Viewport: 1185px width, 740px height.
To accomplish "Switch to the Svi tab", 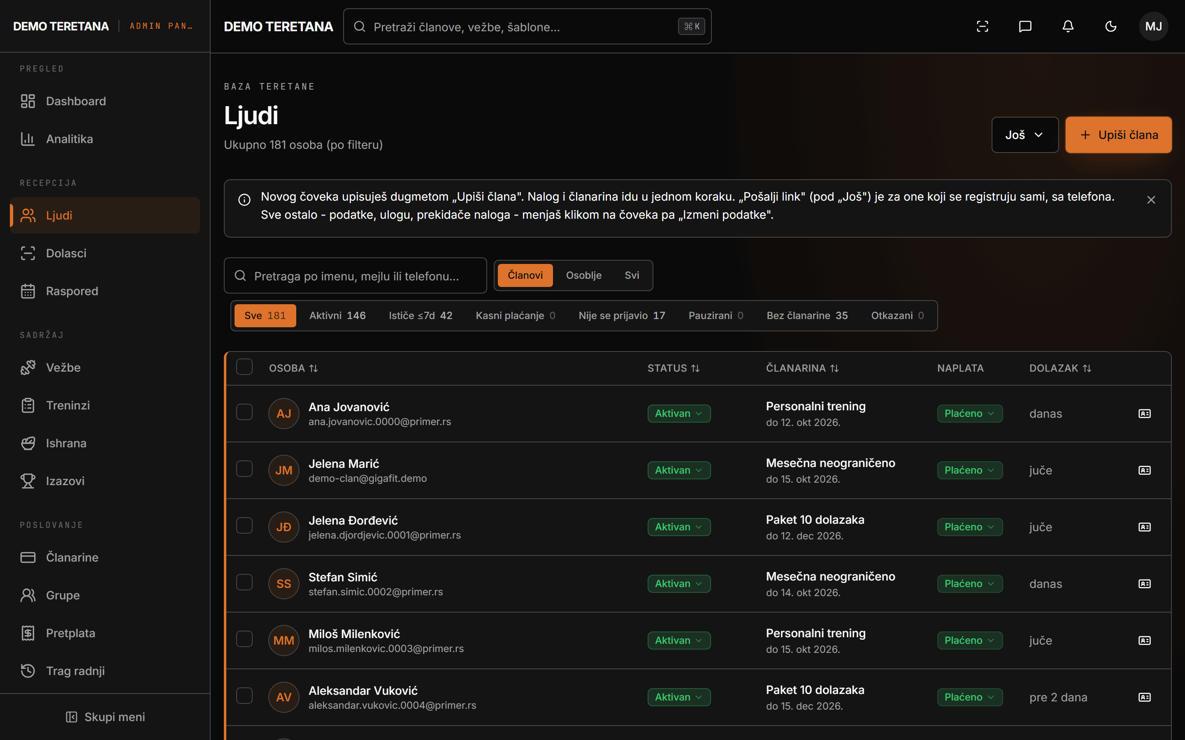I will tap(632, 275).
